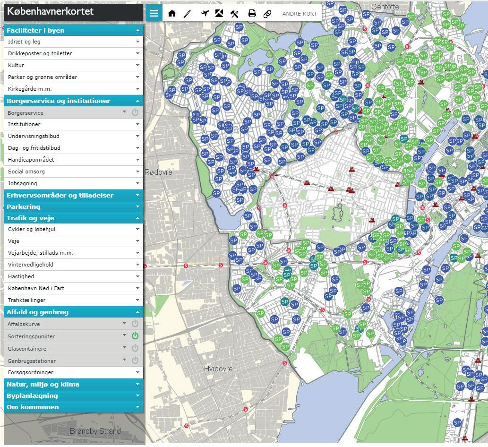Open the ANDRE KORT menu
The height and width of the screenshot is (447, 488).
[300, 14]
